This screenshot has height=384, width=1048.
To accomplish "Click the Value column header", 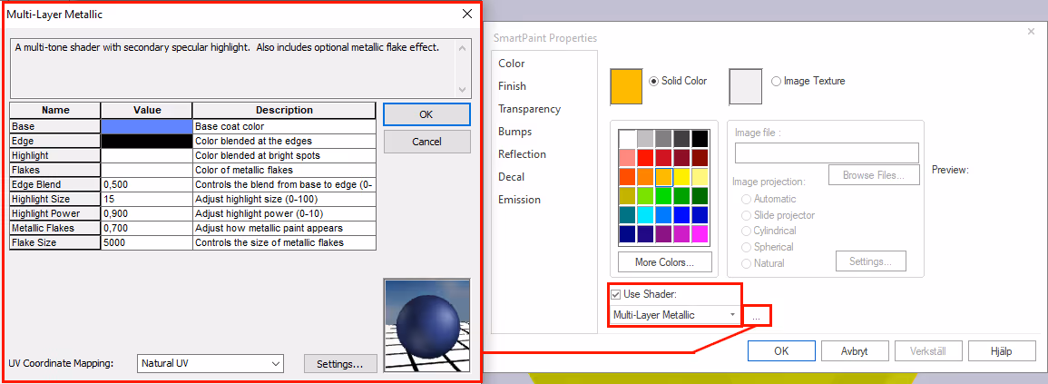I will coord(146,111).
